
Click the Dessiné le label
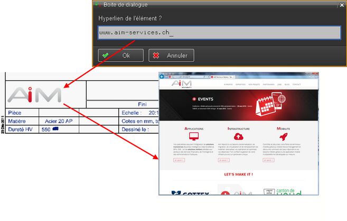[135, 130]
